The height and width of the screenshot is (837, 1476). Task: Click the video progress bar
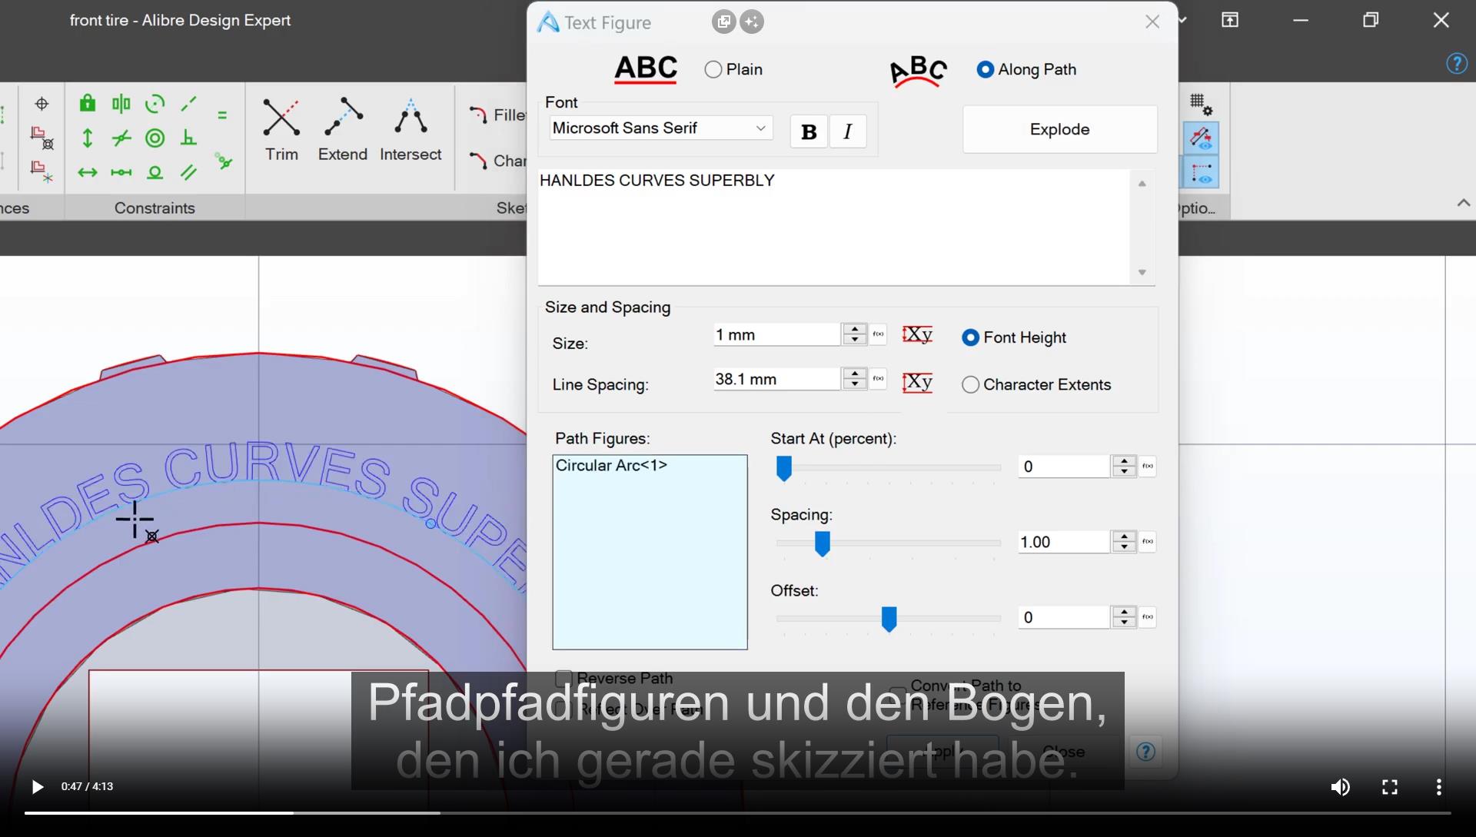tap(738, 812)
